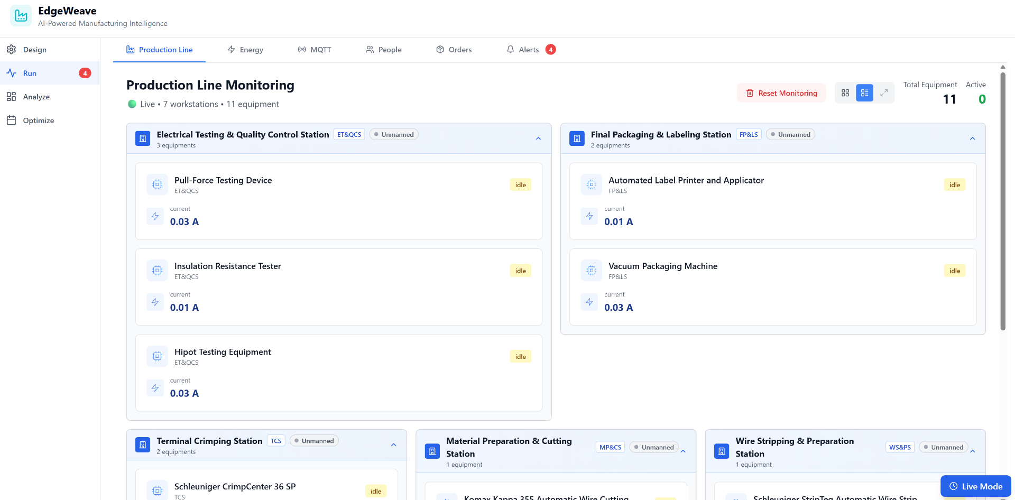Click Material Preparation station building icon
The width and height of the screenshot is (1015, 500).
click(432, 451)
